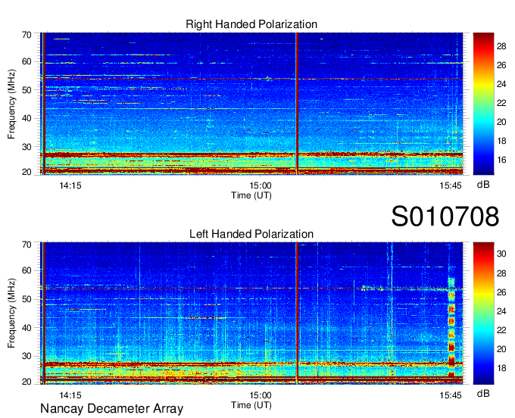
Task: Click the upper plot 'Time (UT)' axis label
Action: [x=251, y=195]
